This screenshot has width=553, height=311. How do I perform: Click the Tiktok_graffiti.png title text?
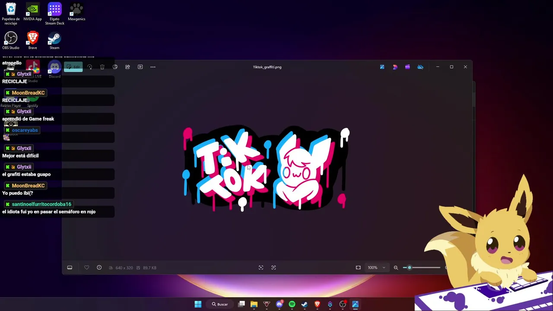pyautogui.click(x=267, y=67)
